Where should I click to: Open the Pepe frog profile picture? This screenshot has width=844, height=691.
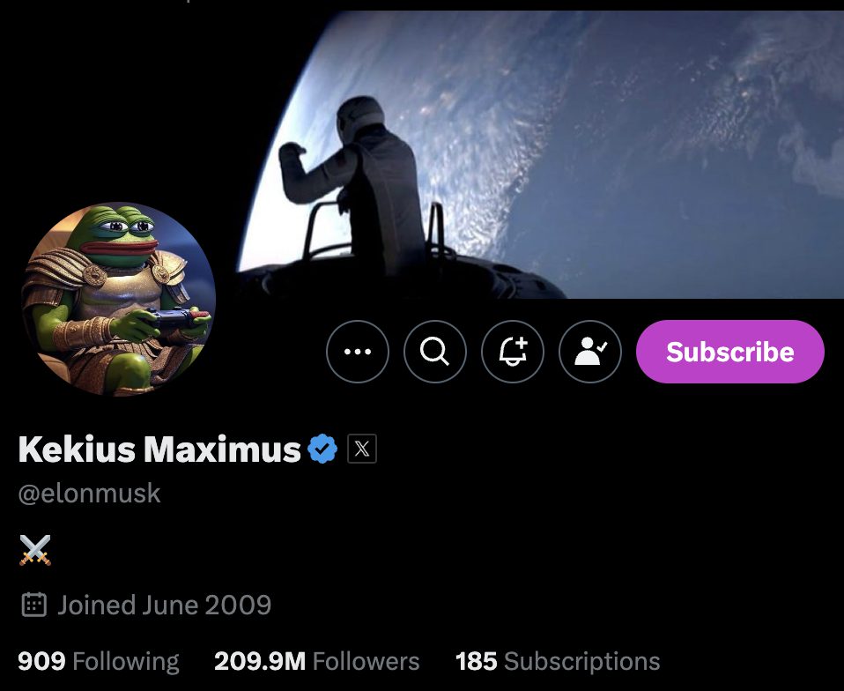coord(118,299)
